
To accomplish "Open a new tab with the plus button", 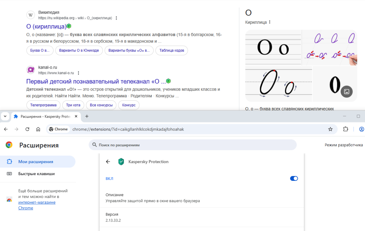I will [x=87, y=116].
